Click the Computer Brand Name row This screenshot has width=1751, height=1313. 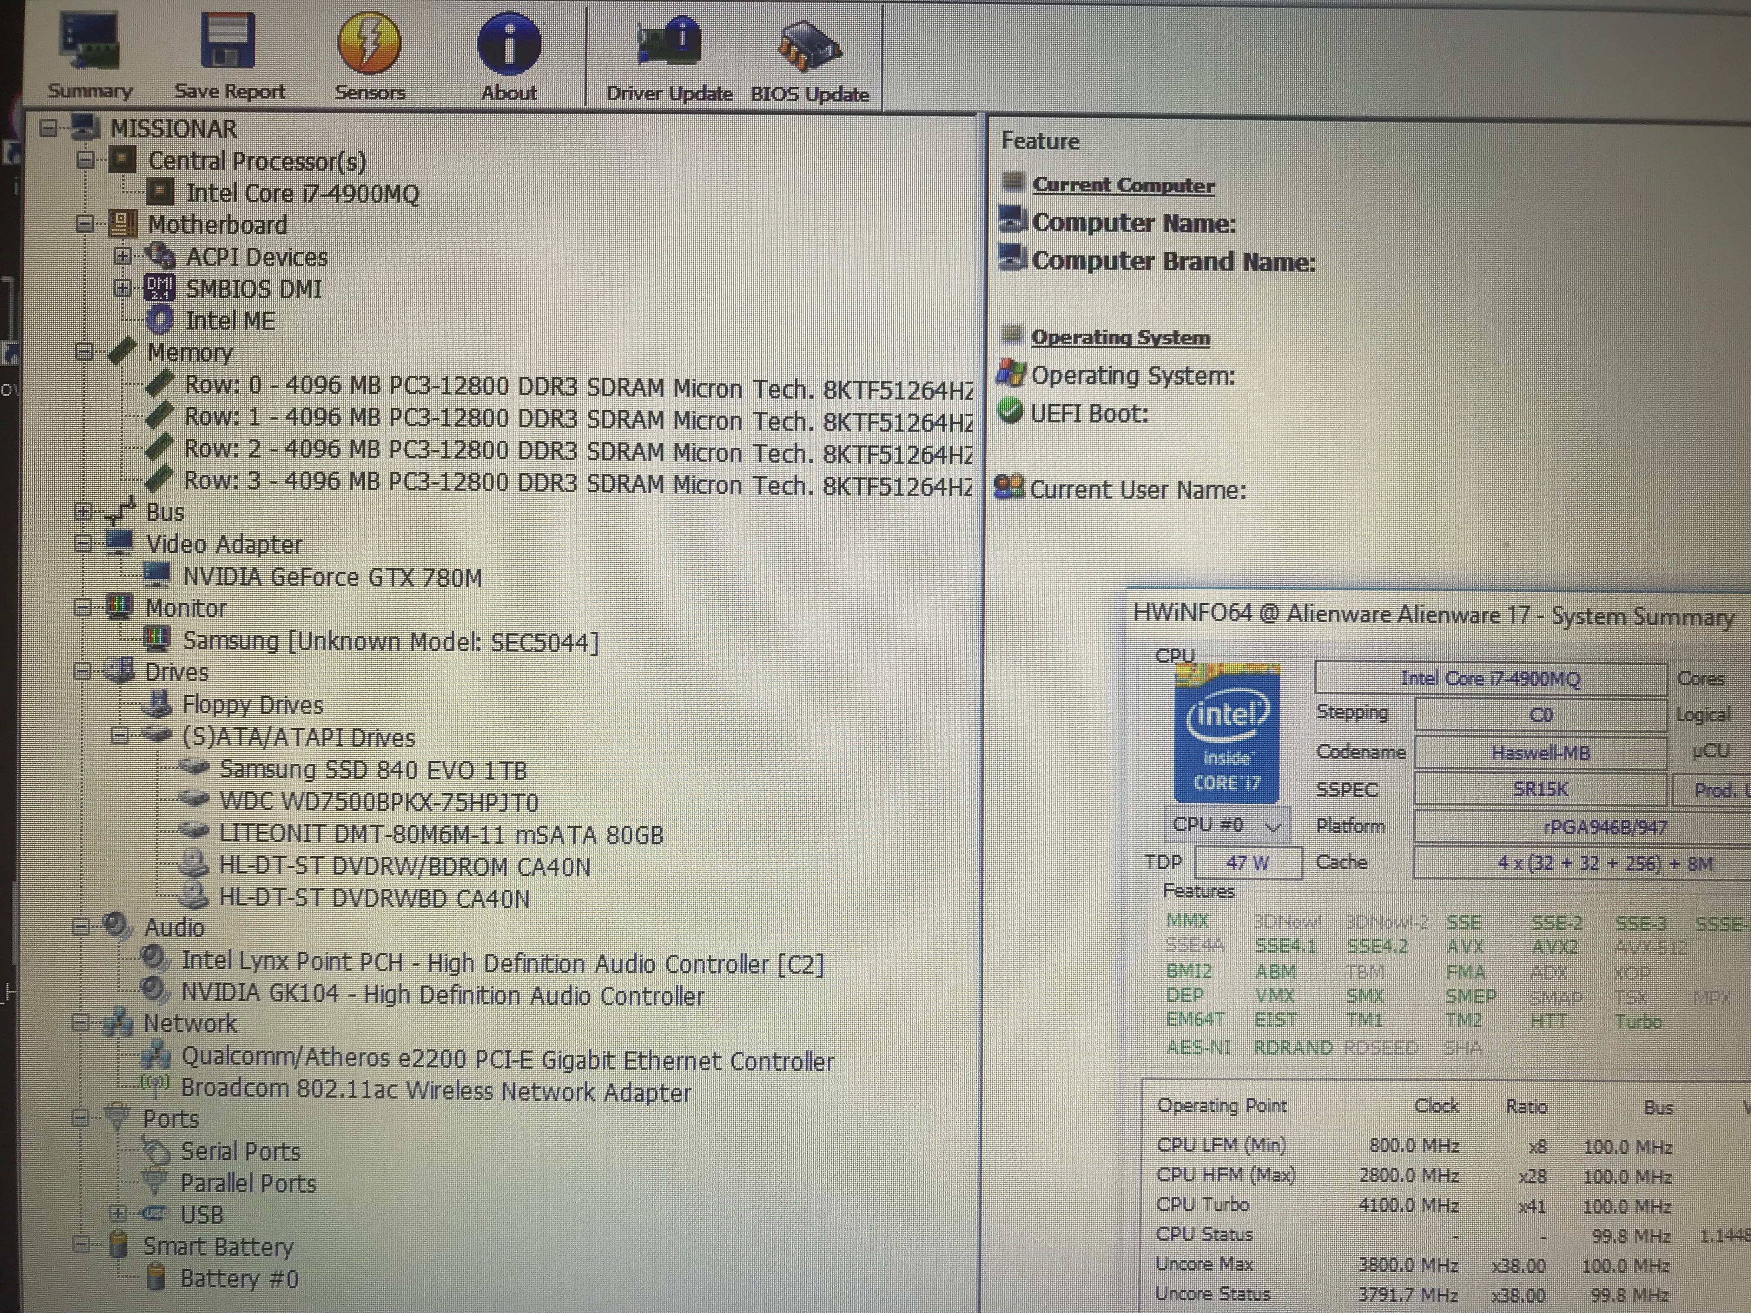pos(1174,261)
